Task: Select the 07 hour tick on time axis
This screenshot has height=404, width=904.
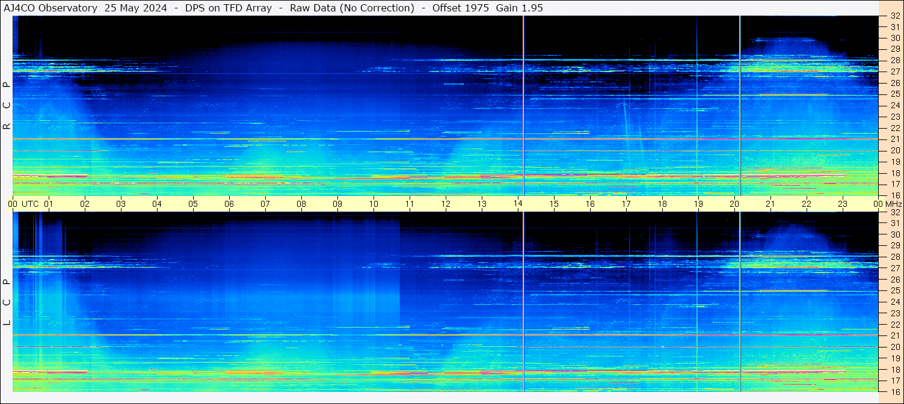Action: (x=265, y=204)
